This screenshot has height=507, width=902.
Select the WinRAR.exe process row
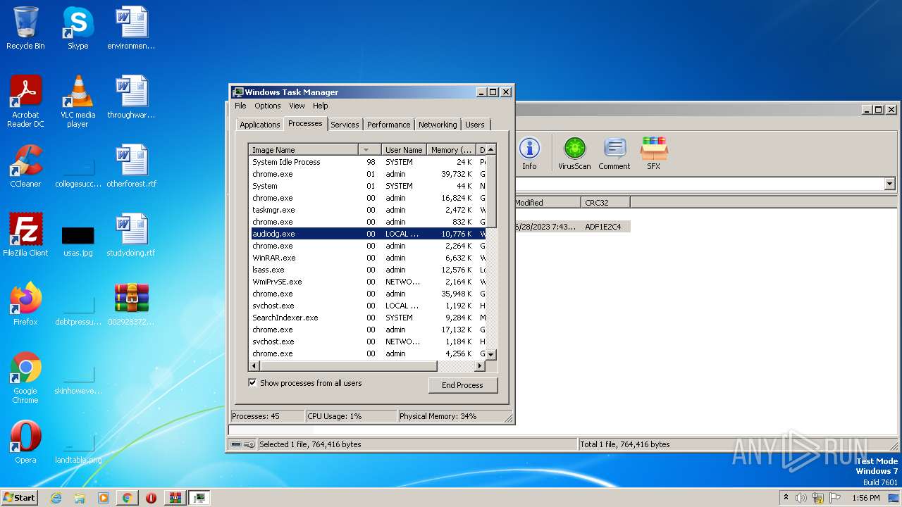tap(368, 258)
